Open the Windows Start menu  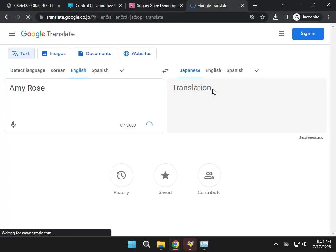click(x=132, y=244)
